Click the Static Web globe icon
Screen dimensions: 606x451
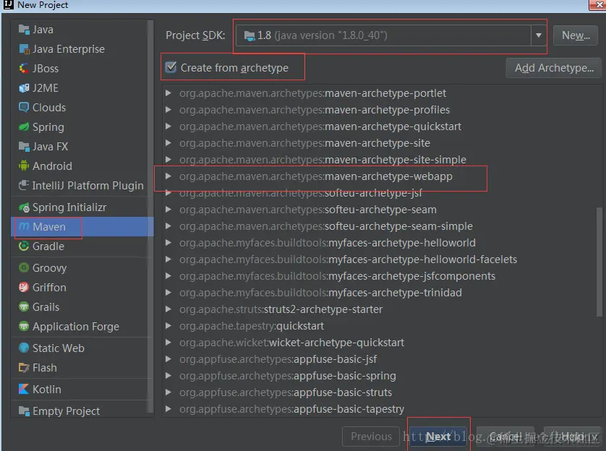point(24,348)
